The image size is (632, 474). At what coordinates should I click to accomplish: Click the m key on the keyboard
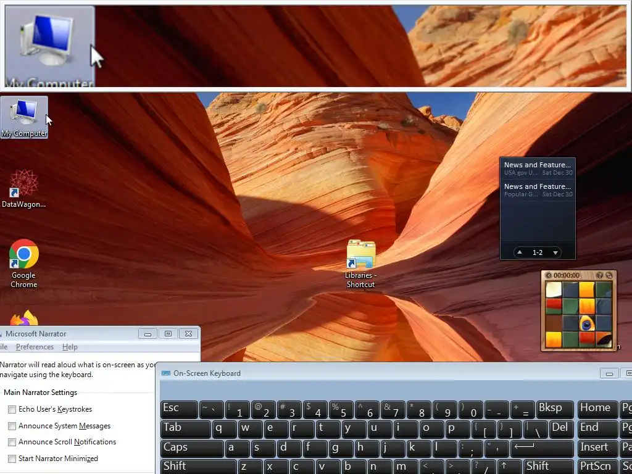(406, 467)
